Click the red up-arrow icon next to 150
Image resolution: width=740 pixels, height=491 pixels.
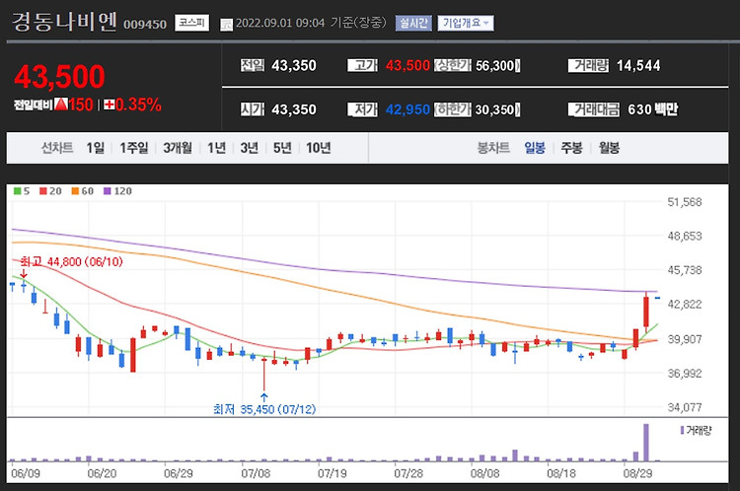click(61, 104)
